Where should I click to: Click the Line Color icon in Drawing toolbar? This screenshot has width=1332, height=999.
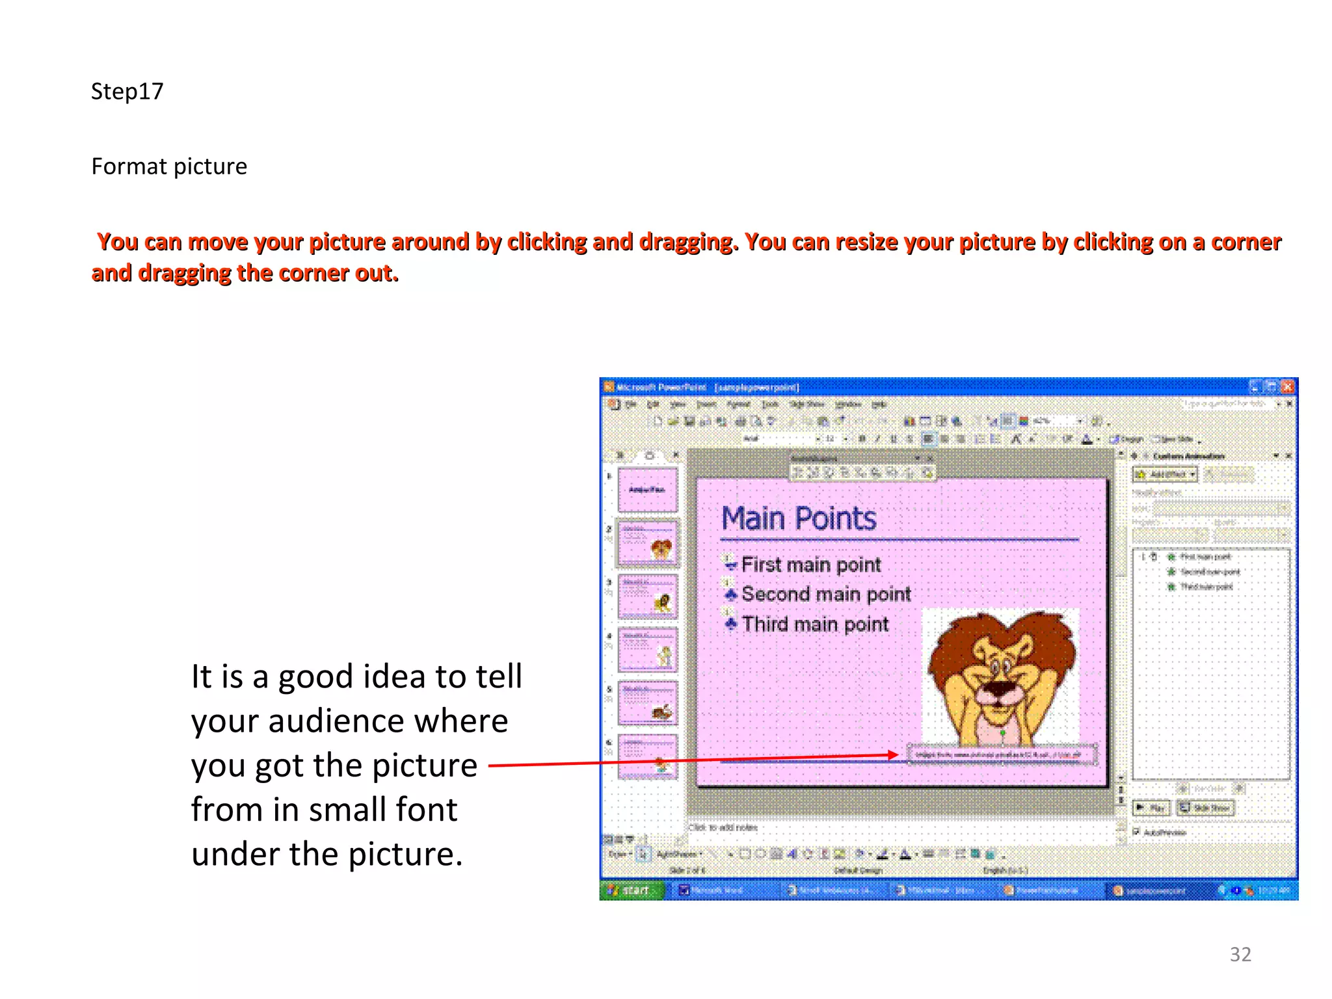click(x=883, y=854)
